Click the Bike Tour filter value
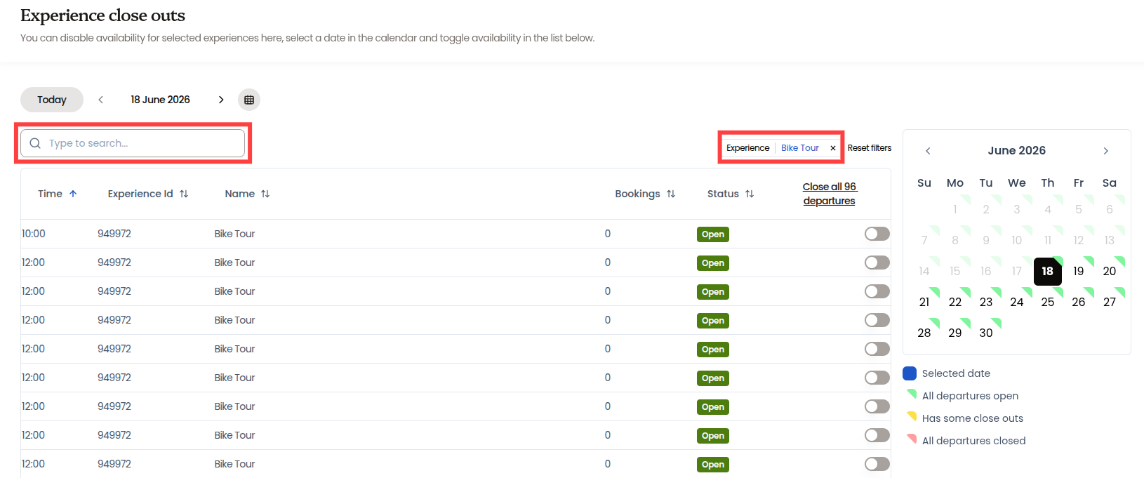Viewport: 1144px width, 478px height. pyautogui.click(x=800, y=148)
